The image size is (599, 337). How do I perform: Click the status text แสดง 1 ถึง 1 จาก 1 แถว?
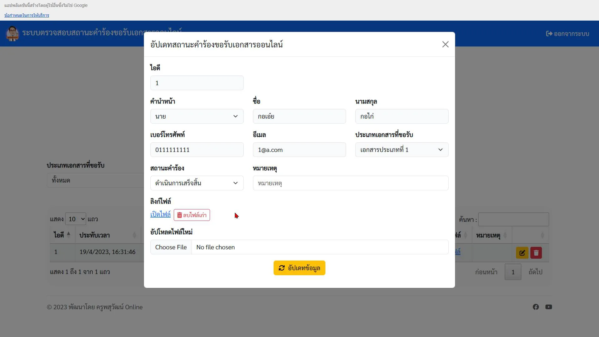pos(80,272)
